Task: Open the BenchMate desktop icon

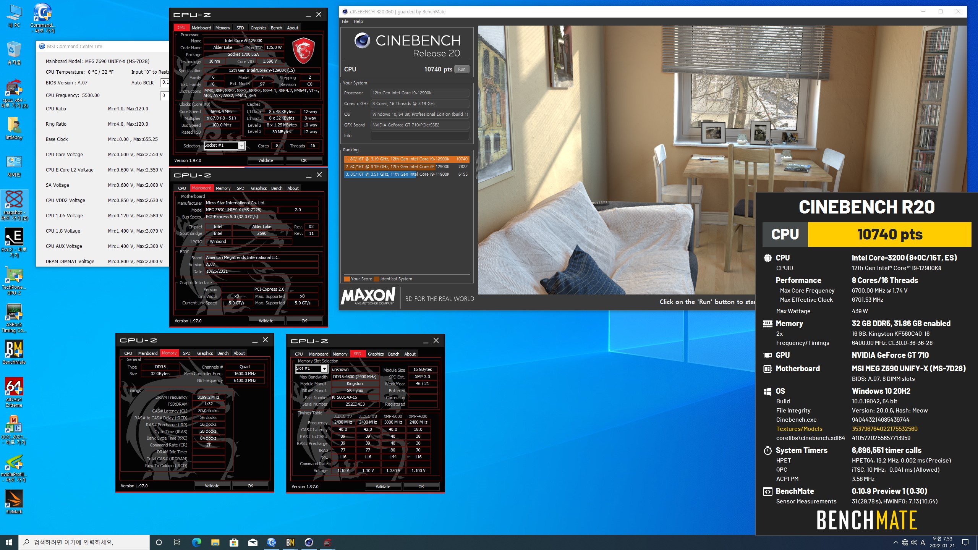Action: 14,352
